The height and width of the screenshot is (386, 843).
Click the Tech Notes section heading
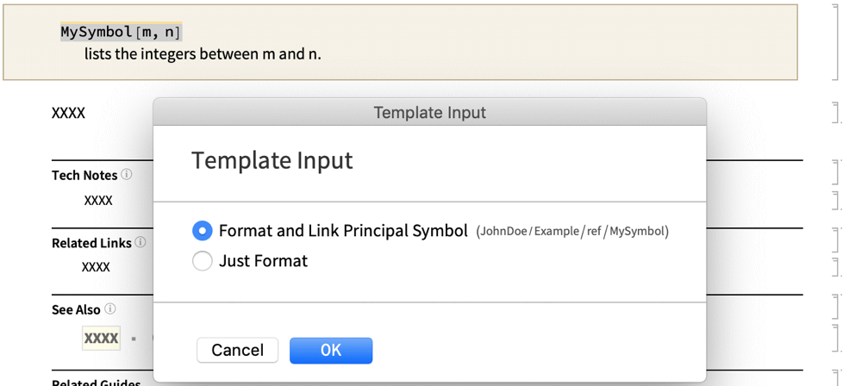(84, 176)
